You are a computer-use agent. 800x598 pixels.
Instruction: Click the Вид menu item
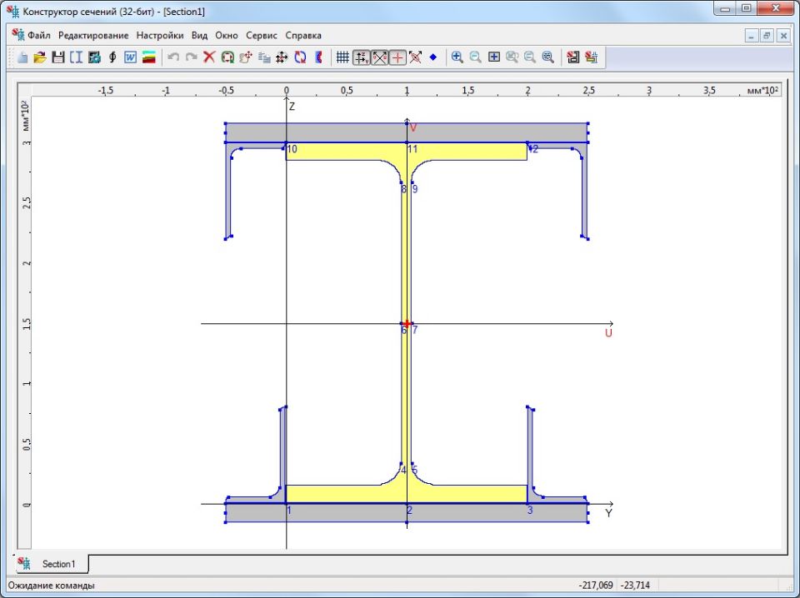[x=199, y=36]
